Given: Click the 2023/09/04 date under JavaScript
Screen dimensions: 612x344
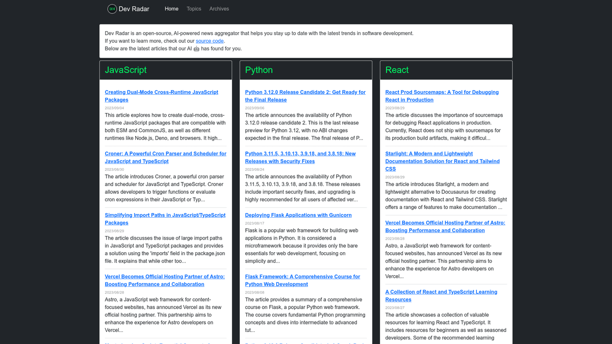Looking at the screenshot, I should pyautogui.click(x=114, y=108).
